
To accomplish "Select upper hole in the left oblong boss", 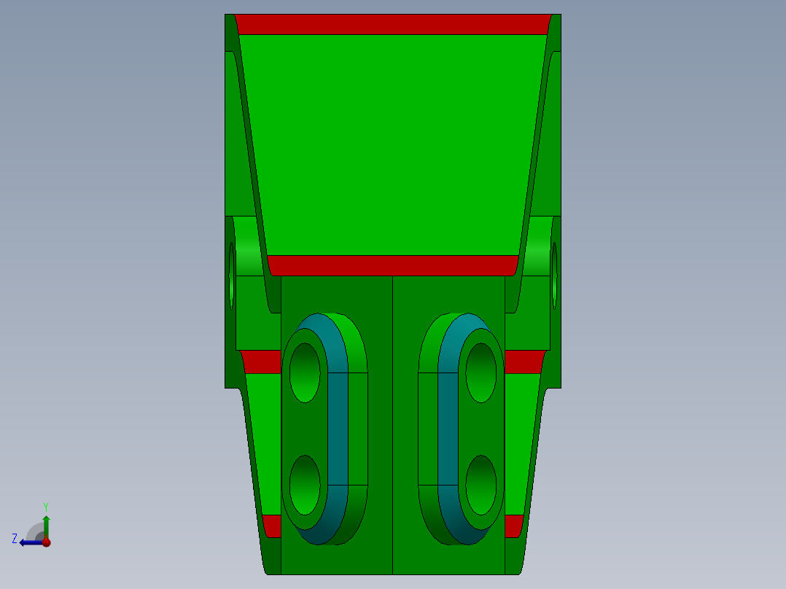I will (x=305, y=372).
